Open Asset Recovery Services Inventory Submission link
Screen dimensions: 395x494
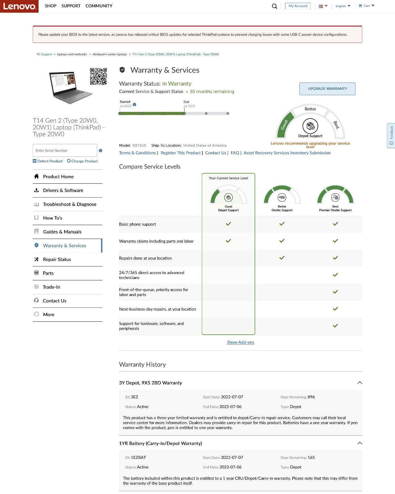point(287,153)
